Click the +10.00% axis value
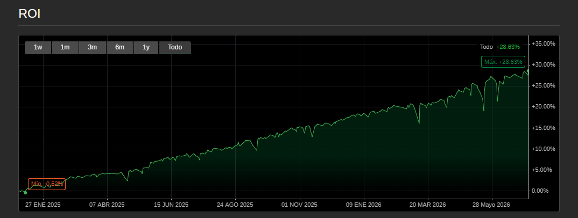 click(542, 149)
